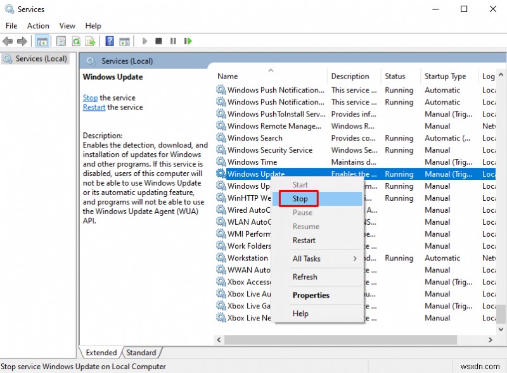Click the Start Service play icon

tap(144, 41)
